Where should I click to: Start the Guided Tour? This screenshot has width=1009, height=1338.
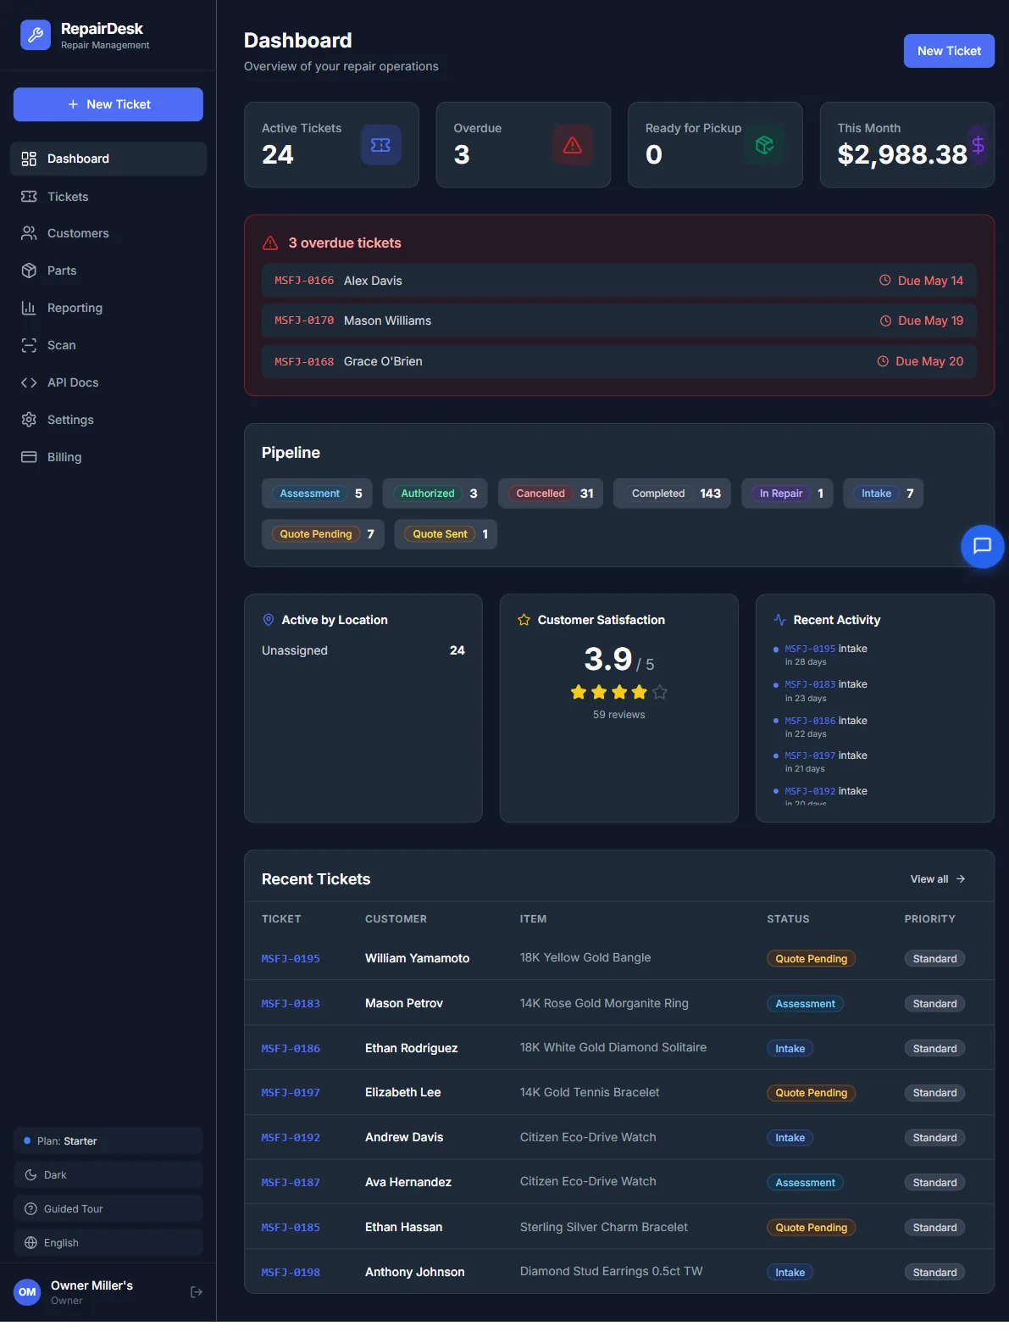click(x=108, y=1209)
